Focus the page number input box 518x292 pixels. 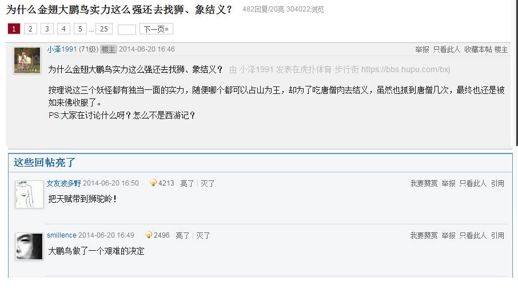point(127,29)
